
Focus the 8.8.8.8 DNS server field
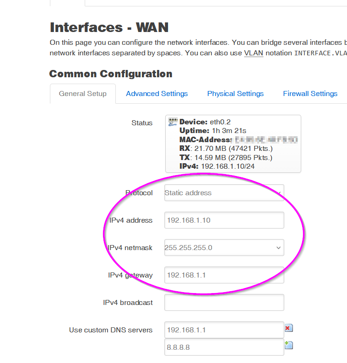tap(224, 347)
